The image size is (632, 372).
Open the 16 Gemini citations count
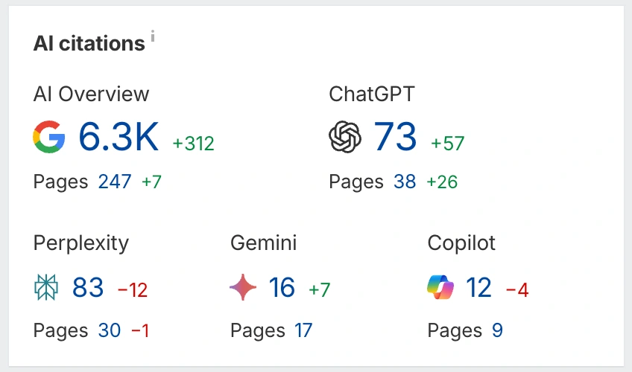282,287
